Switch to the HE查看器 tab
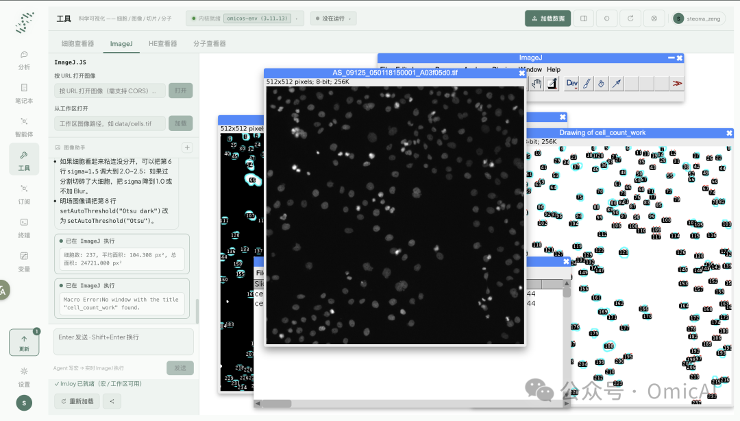 (163, 43)
